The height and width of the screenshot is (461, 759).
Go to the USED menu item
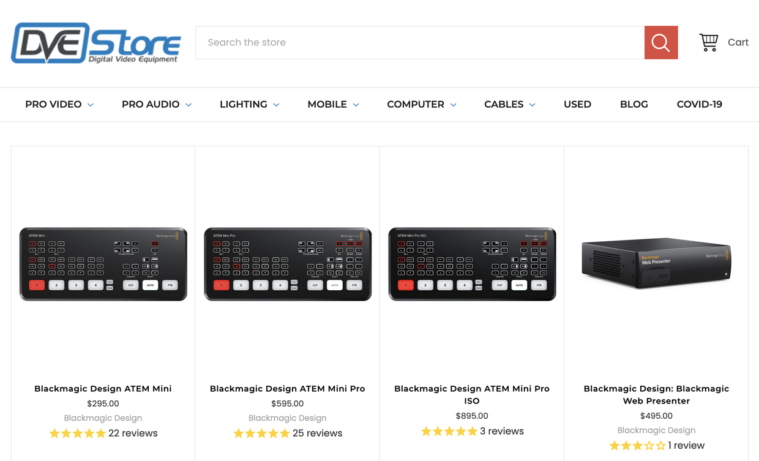coord(577,105)
